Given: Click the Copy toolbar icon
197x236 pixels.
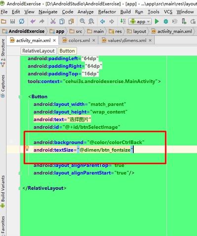Looking at the screenshot, I should click(62, 21).
